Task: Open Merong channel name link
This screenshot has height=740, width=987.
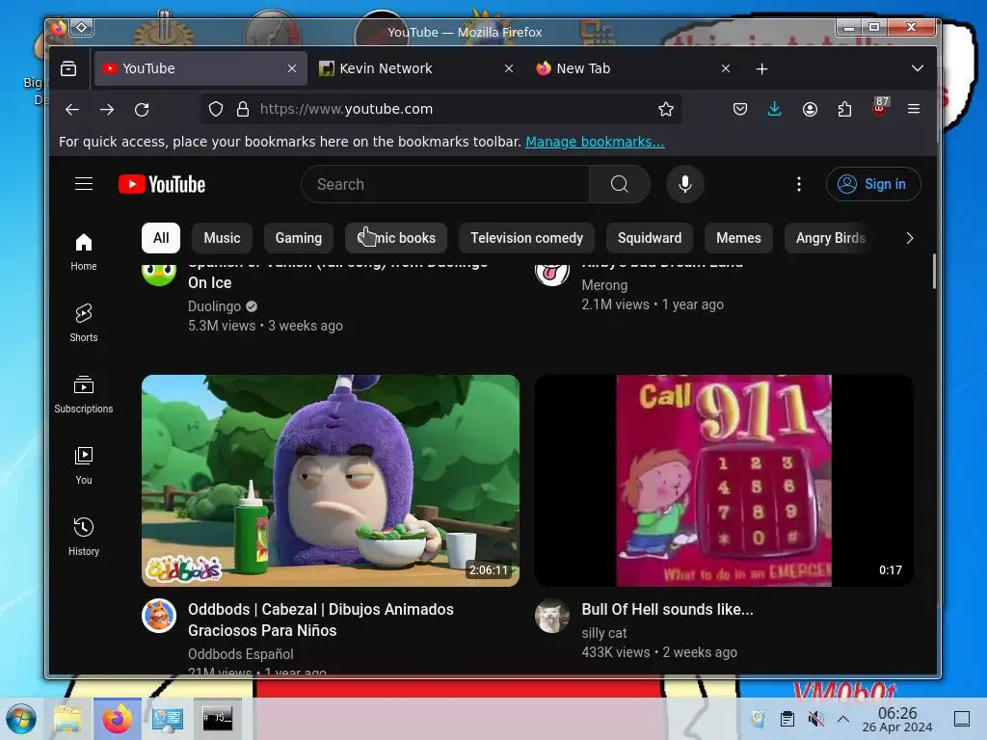Action: 604,285
